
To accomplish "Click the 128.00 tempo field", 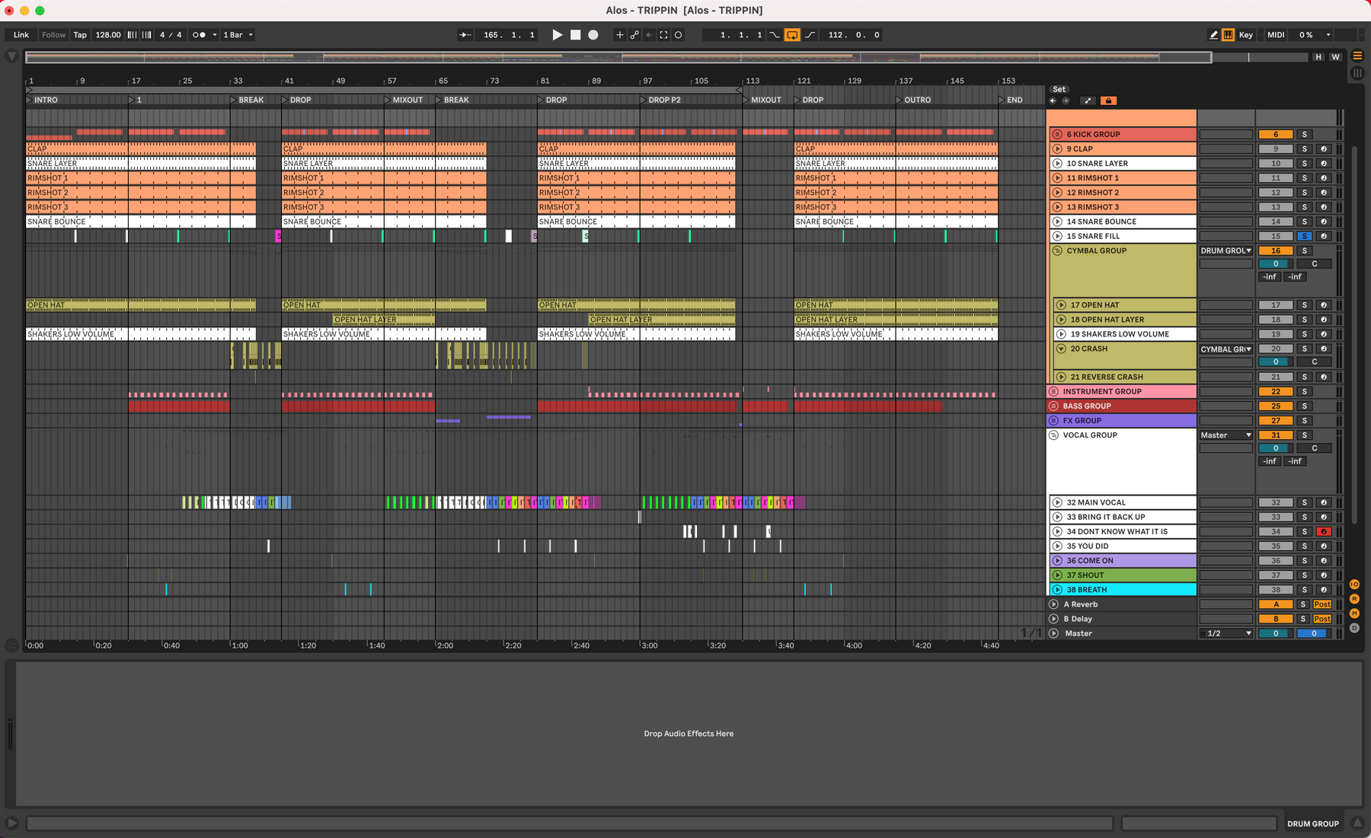I will (x=108, y=35).
